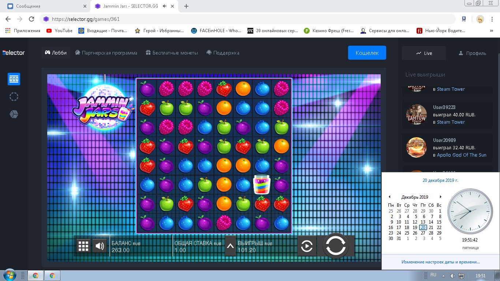Spin the reels with the large spin button
The width and height of the screenshot is (500, 281).
336,246
